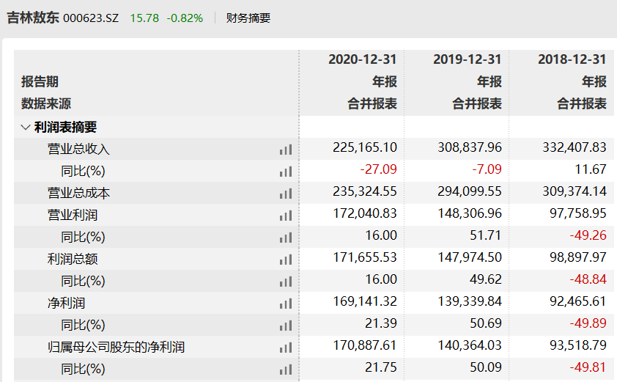Click value 225,165.10
Viewport: 617px width, 382px height.
365,147
